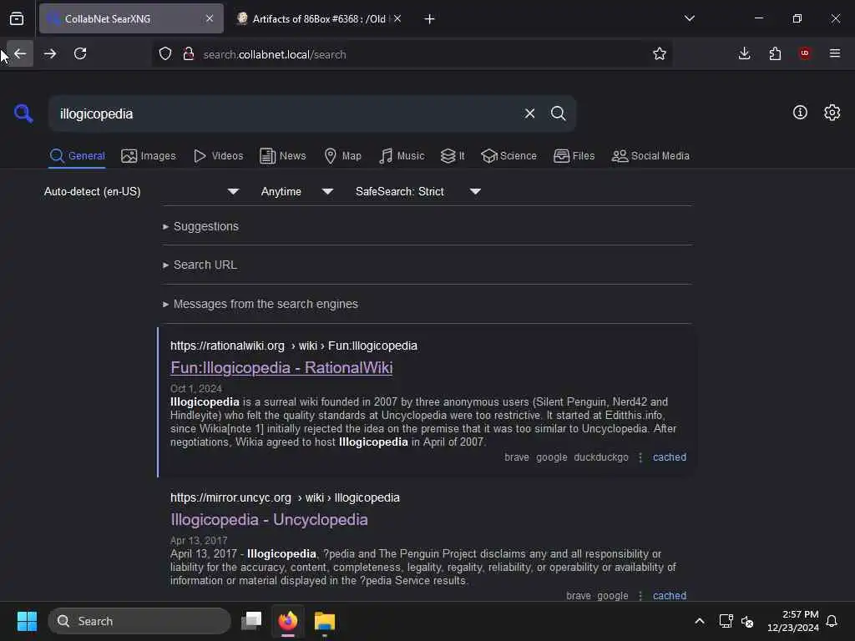
Task: Switch to Videos category
Action: pyautogui.click(x=218, y=156)
